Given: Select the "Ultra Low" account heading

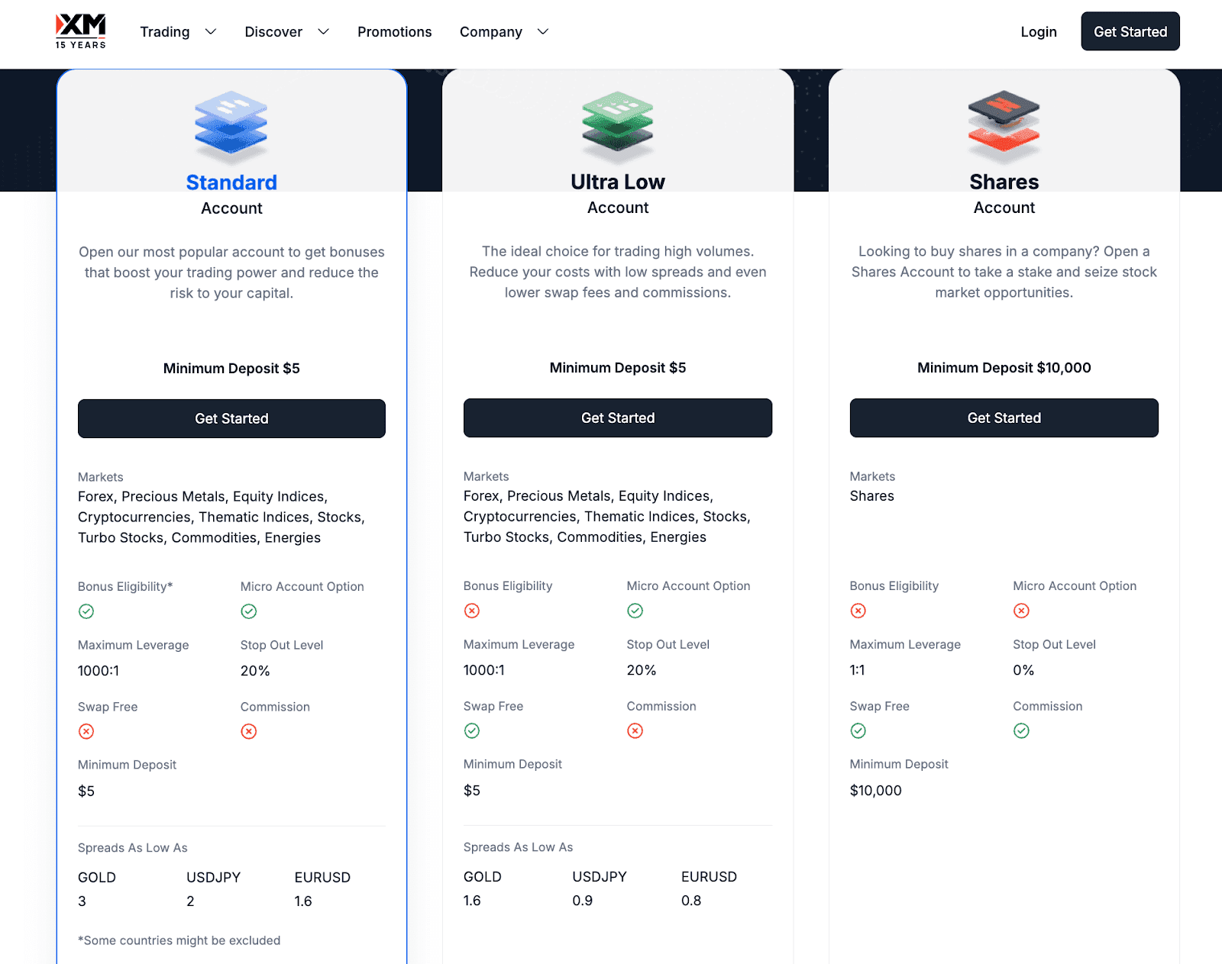Looking at the screenshot, I should click(x=618, y=182).
